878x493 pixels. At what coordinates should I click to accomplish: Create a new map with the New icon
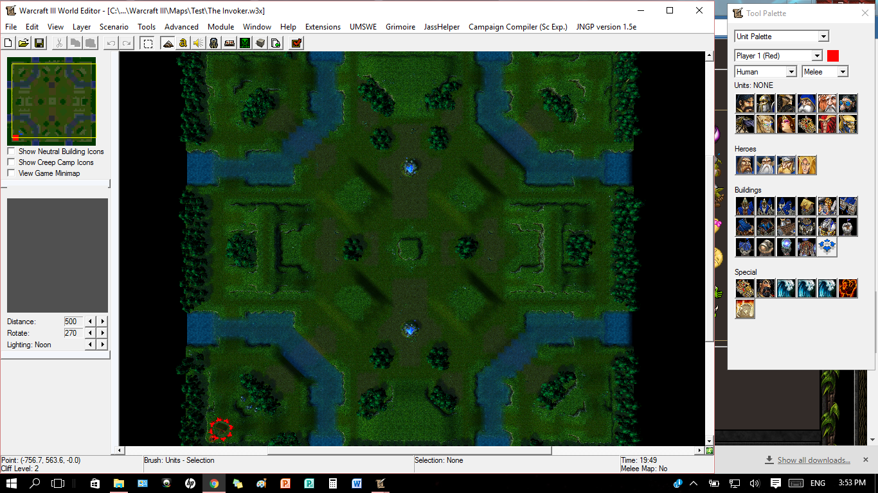tap(8, 43)
